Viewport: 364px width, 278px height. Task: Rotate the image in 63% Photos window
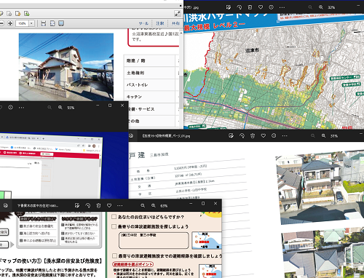88,205
